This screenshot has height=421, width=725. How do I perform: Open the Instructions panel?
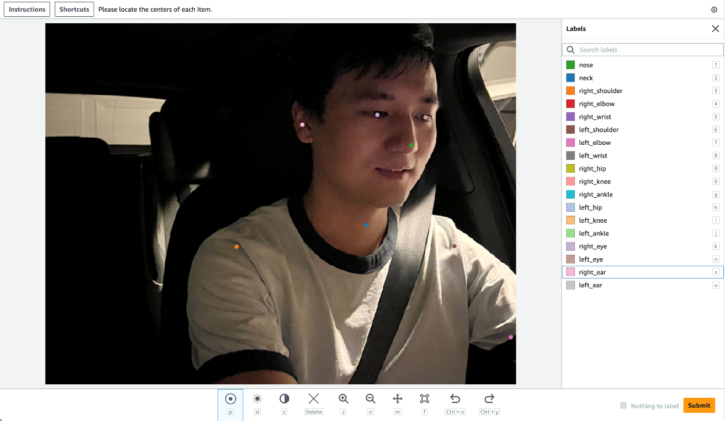pyautogui.click(x=27, y=9)
